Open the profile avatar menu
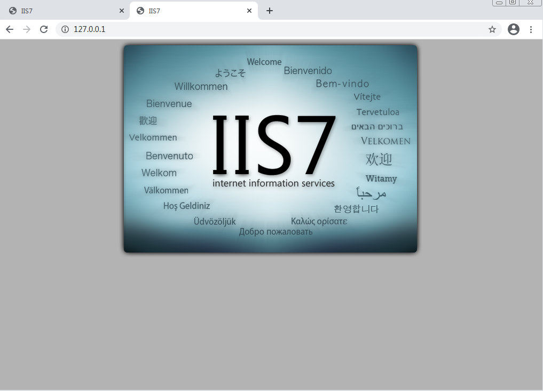The width and height of the screenshot is (543, 391). pos(514,29)
